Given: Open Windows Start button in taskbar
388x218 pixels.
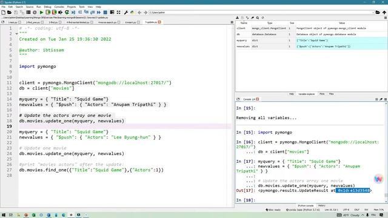Looking at the screenshot, I should pos(4,215).
